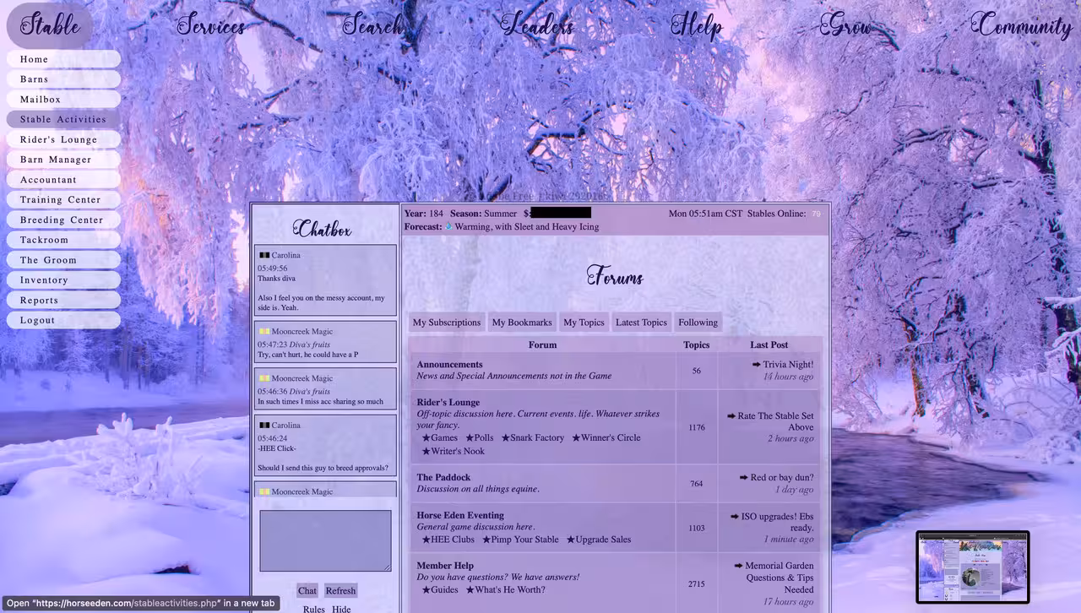Click into the chatbox message field

click(325, 540)
